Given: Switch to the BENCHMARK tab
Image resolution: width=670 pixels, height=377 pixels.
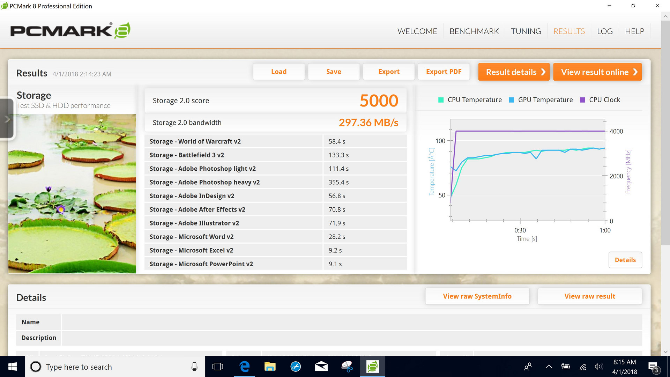Looking at the screenshot, I should [x=474, y=31].
